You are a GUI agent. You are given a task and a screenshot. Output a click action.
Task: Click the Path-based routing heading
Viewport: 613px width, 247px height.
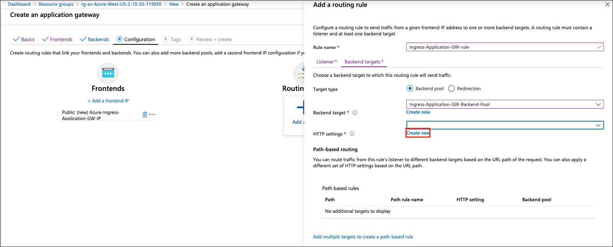(x=335, y=149)
